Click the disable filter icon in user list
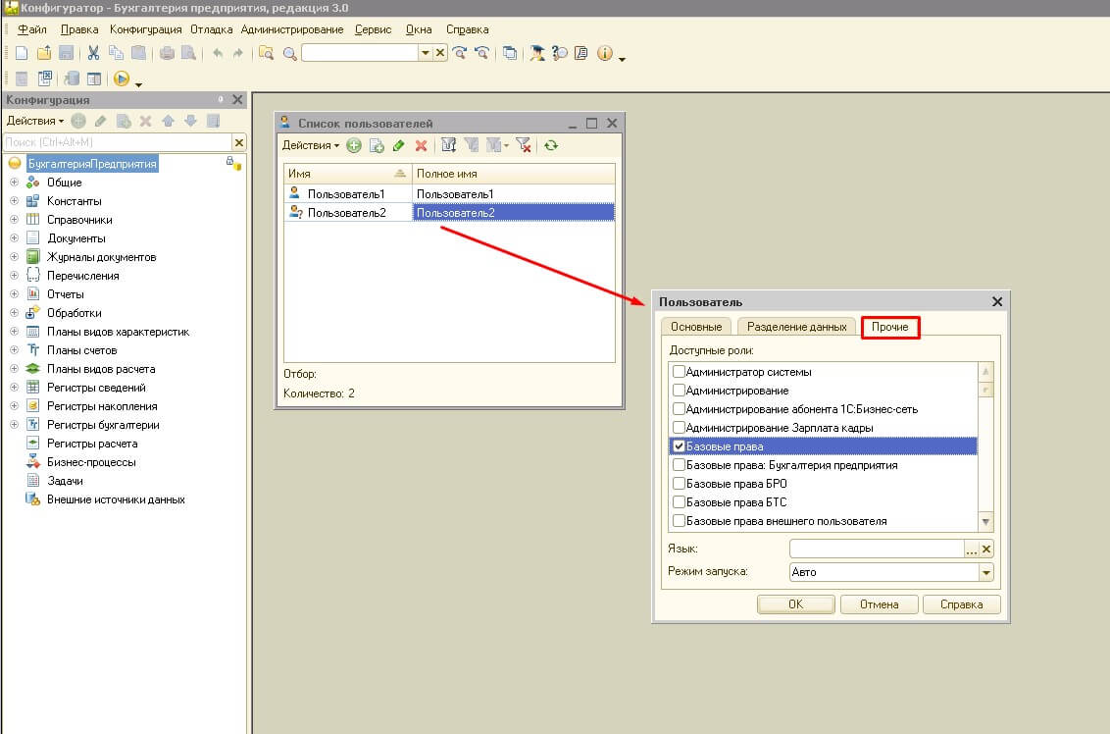The width and height of the screenshot is (1110, 734). [524, 145]
